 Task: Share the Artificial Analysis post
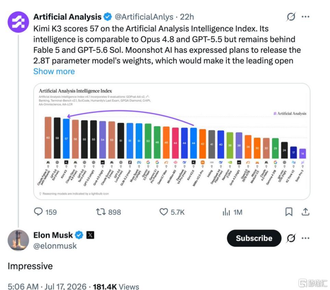click(x=305, y=212)
